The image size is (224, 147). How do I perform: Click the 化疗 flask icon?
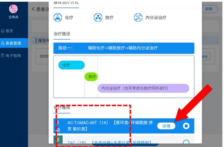58,17
